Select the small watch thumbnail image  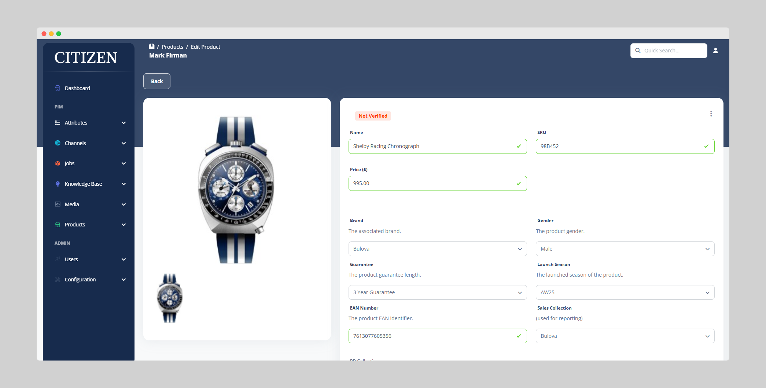click(x=170, y=298)
